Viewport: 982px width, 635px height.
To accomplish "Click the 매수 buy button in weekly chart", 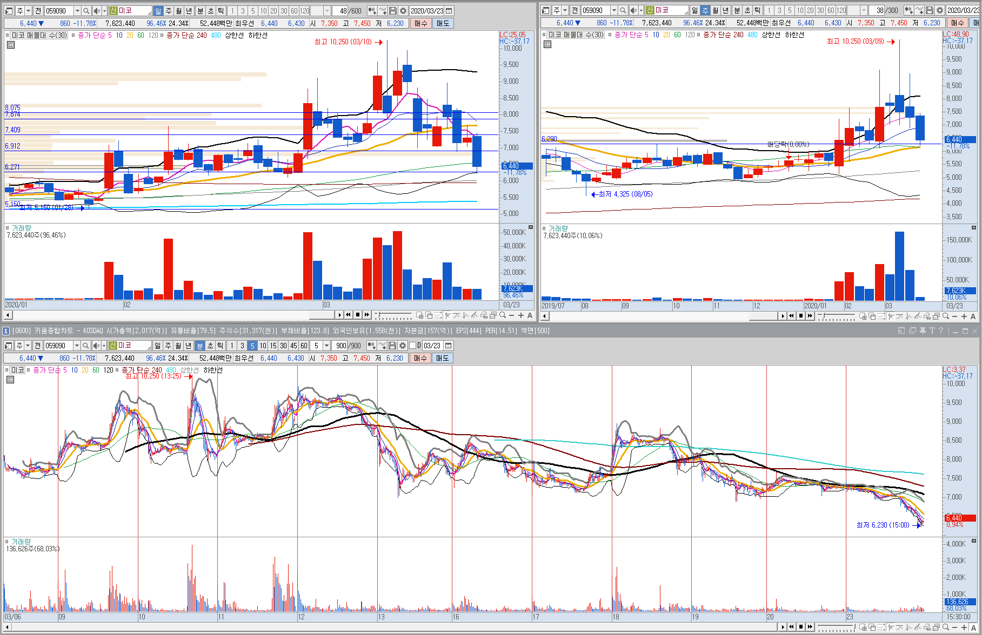I will tap(958, 23).
